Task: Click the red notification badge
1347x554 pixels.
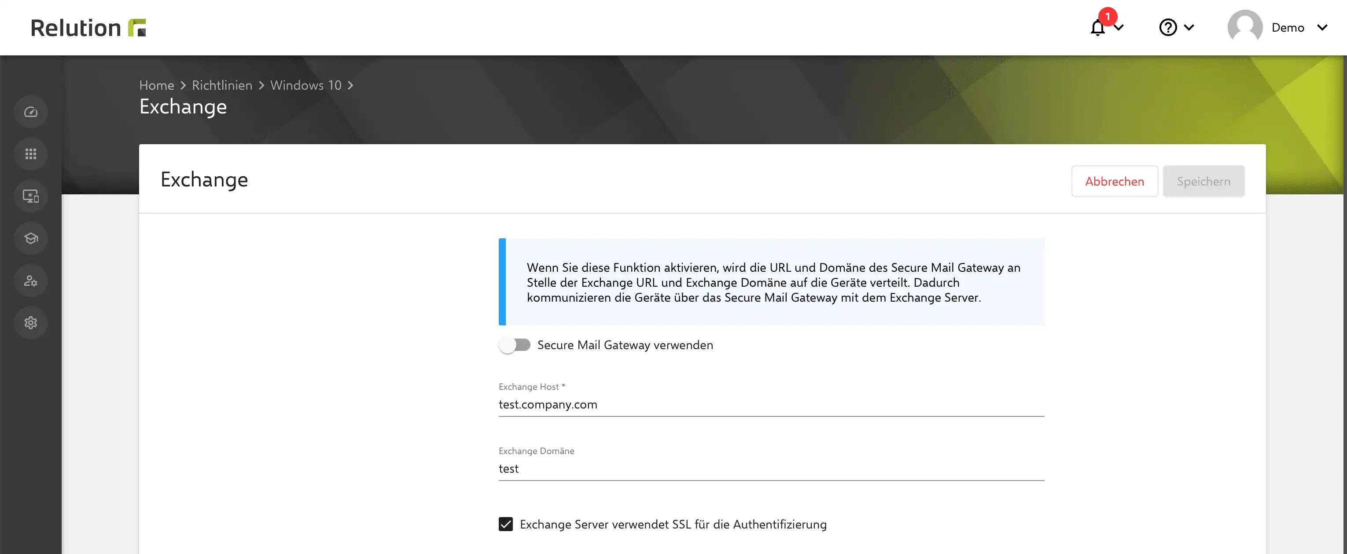Action: click(x=1108, y=17)
